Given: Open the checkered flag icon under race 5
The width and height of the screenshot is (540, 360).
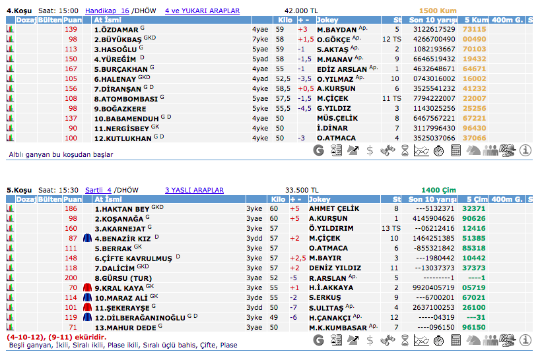Looking at the screenshot, I should tap(507, 340).
